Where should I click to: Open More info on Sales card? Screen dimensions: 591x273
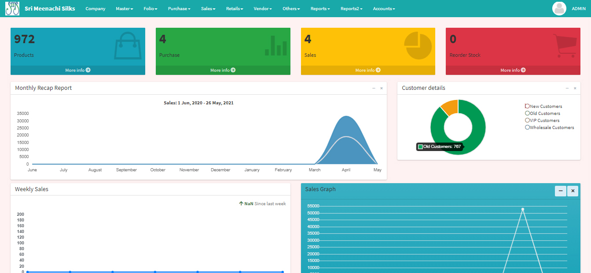(x=368, y=70)
